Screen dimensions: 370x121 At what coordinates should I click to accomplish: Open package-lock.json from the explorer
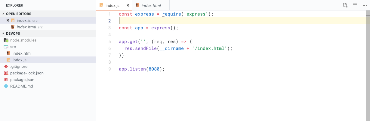click(27, 73)
